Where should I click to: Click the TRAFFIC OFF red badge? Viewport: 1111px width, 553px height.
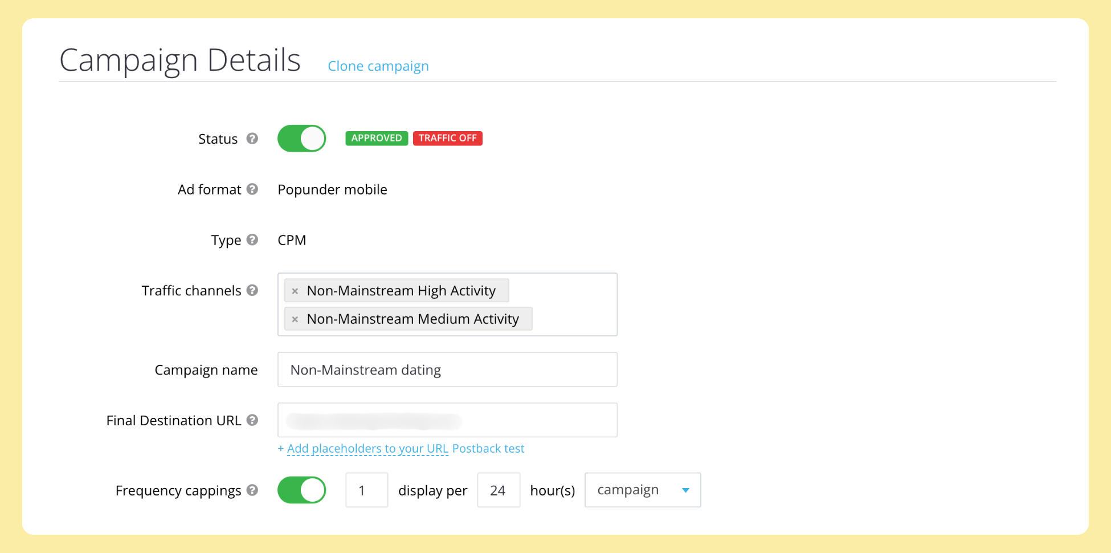tap(448, 139)
